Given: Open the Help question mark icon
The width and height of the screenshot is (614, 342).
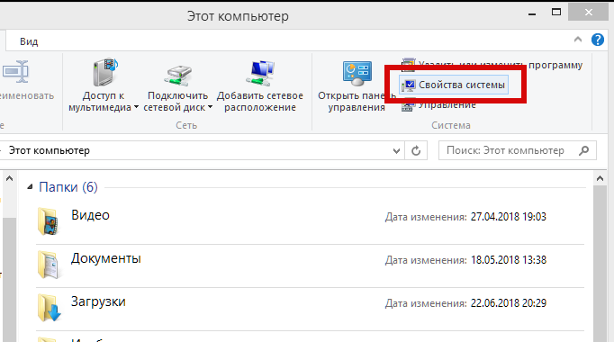Looking at the screenshot, I should click(x=598, y=40).
